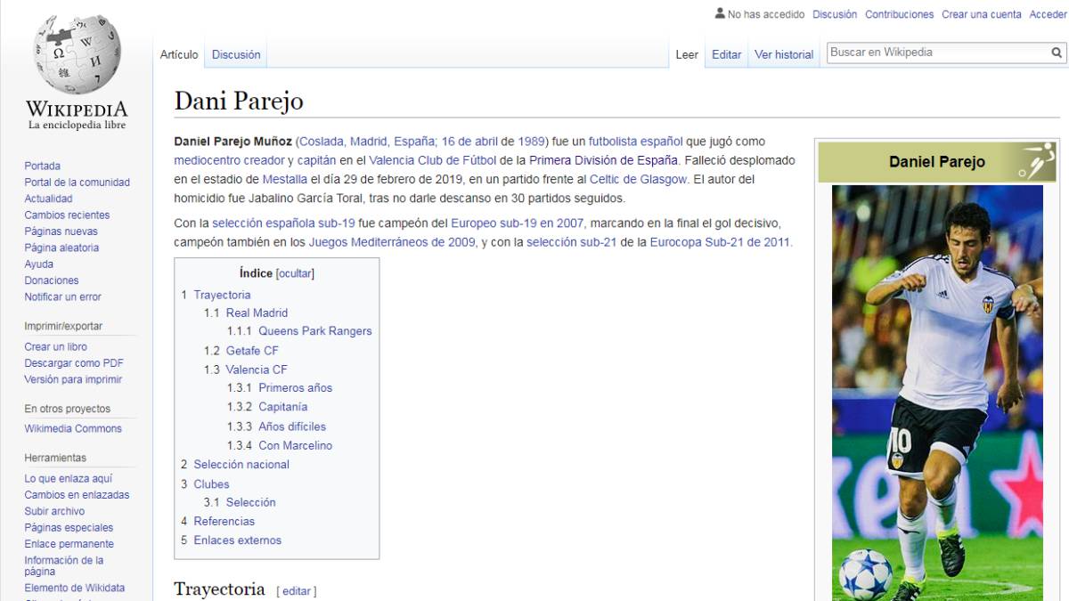Open Información de la página
Image resolution: width=1069 pixels, height=601 pixels.
coord(64,565)
